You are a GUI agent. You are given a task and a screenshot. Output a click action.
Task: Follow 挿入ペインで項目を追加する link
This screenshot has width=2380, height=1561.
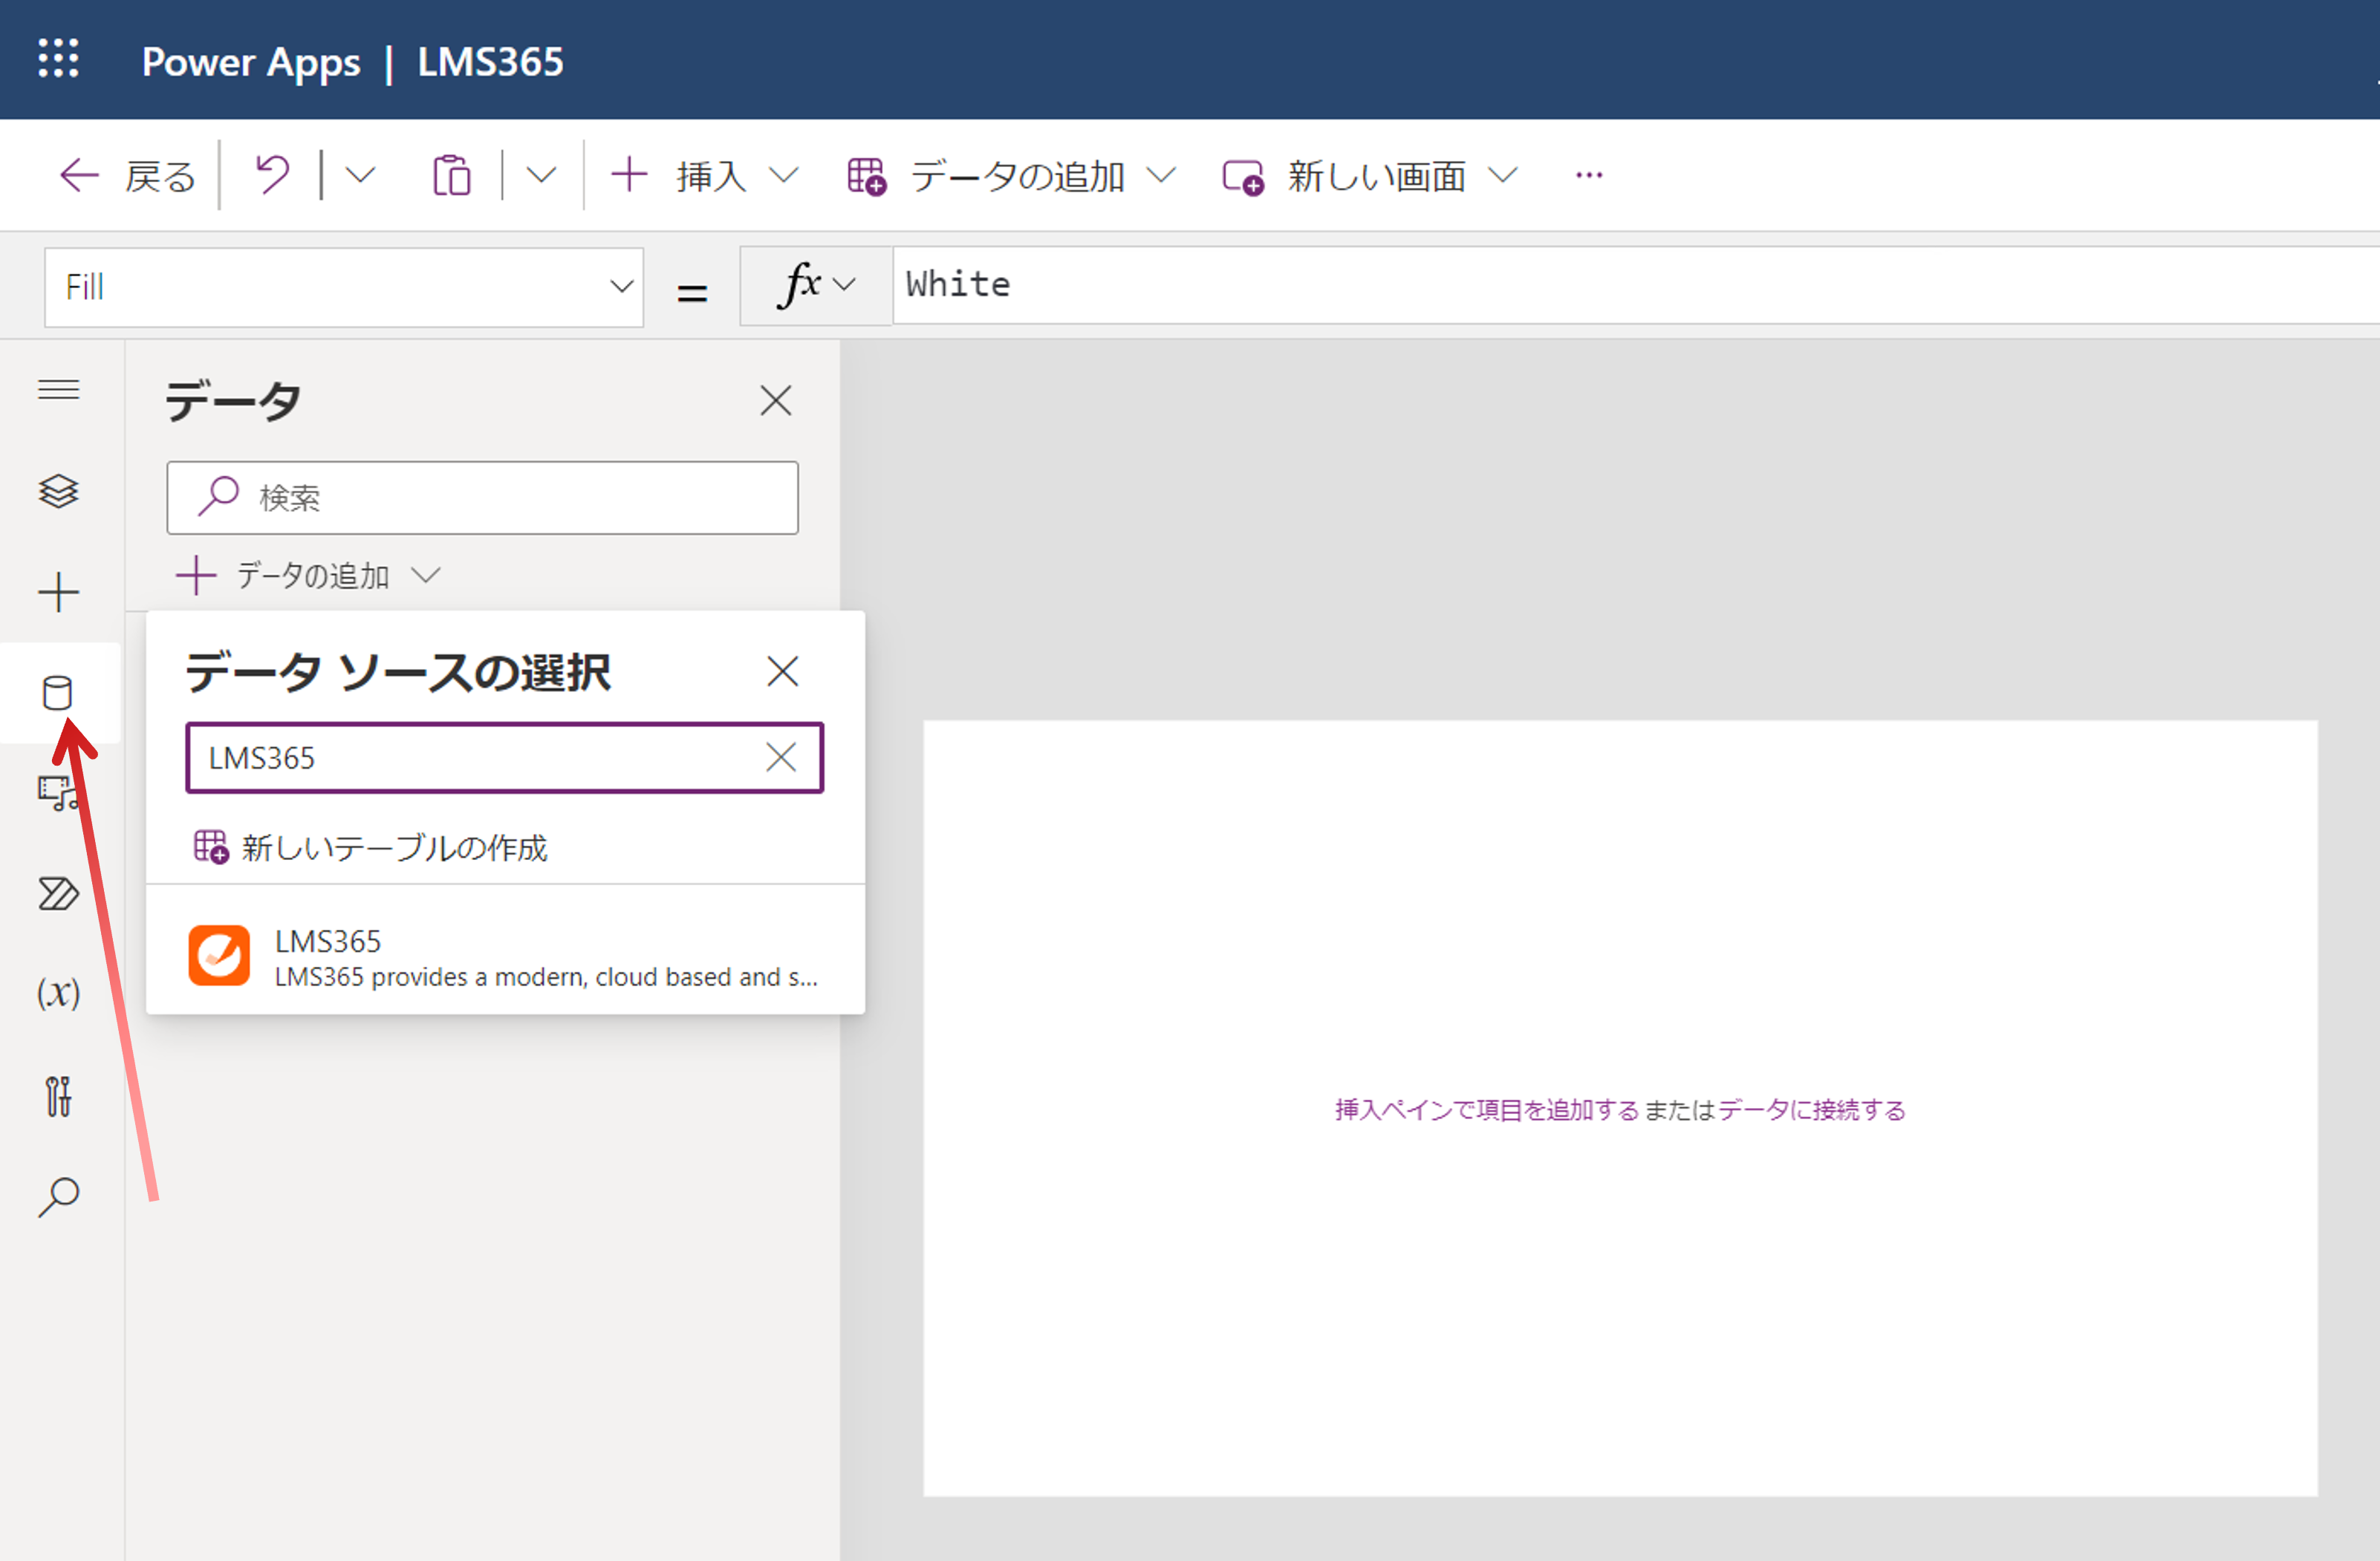(x=1486, y=1109)
